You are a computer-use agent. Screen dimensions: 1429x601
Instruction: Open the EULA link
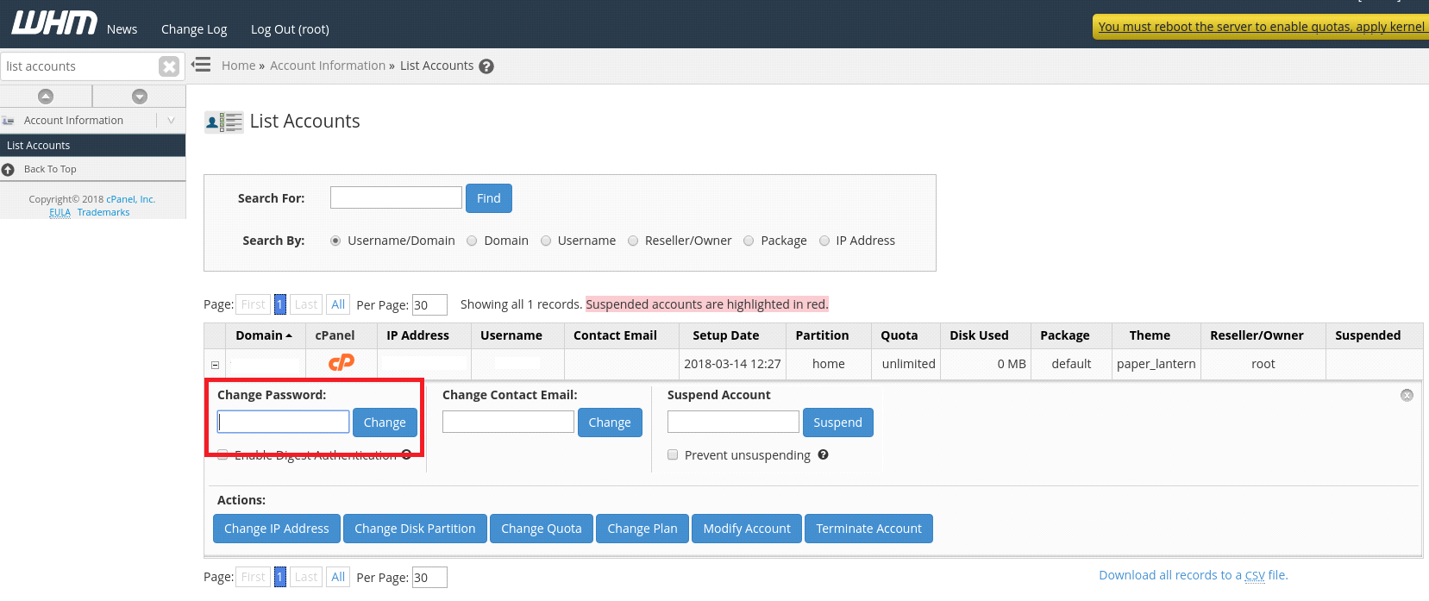point(60,212)
